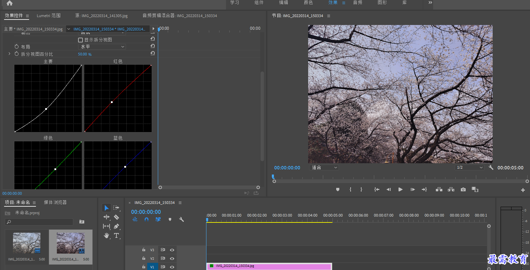The width and height of the screenshot is (530, 270).
Task: Select the Selection arrow tool
Action: point(106,208)
